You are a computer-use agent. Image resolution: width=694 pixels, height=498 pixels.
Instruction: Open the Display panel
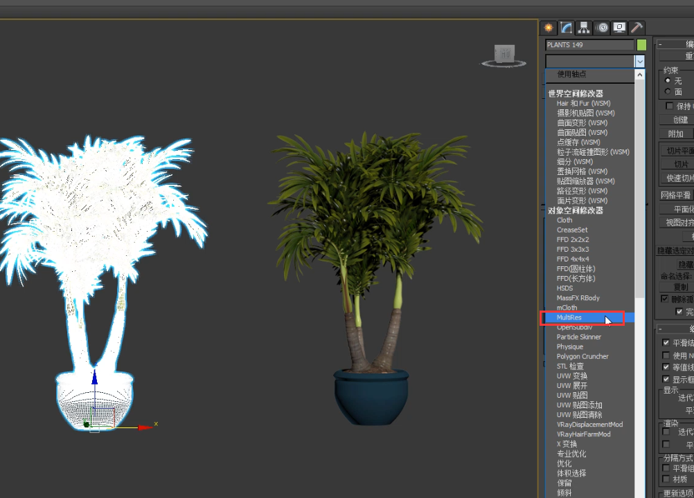[x=620, y=28]
